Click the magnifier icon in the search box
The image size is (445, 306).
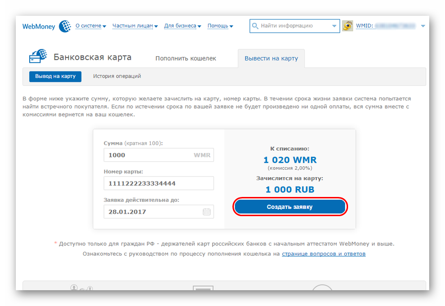click(255, 26)
